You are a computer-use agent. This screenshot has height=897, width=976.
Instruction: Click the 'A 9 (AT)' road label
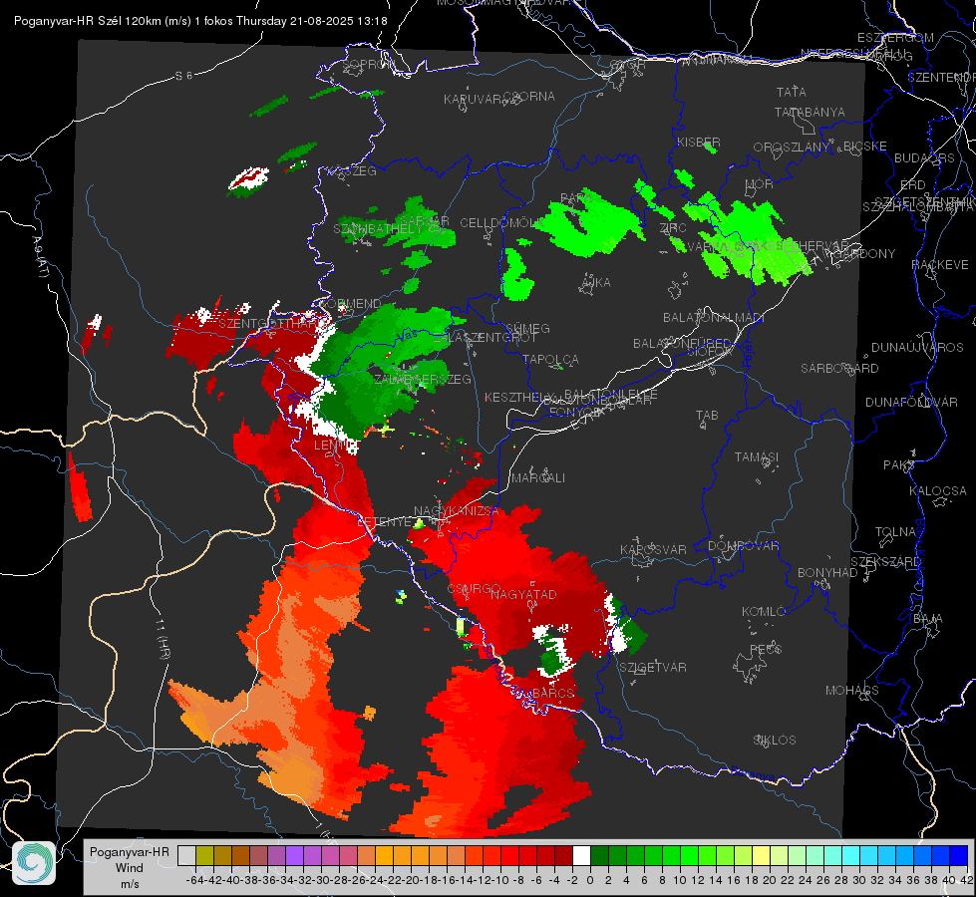(41, 258)
